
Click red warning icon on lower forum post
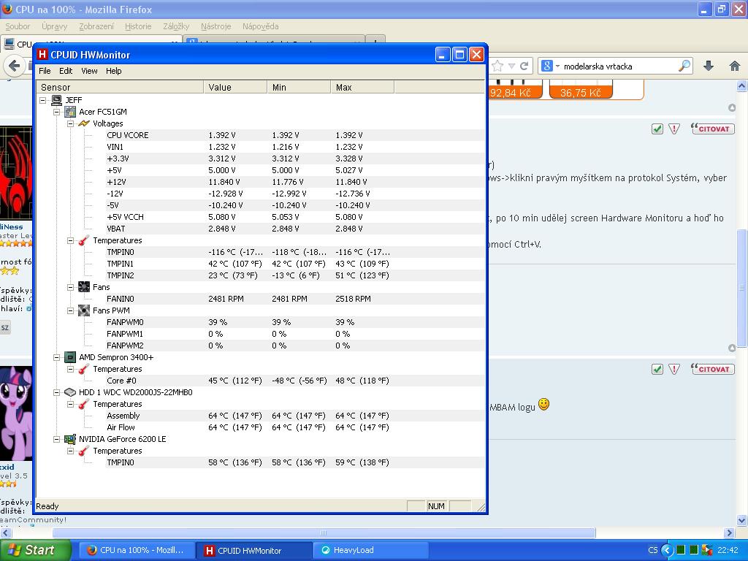(x=674, y=369)
